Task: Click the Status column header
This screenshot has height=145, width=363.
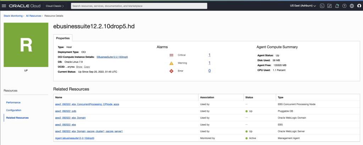Action: 249,97
